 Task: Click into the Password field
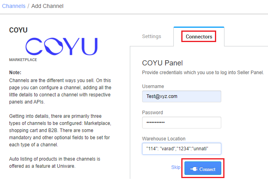(x=182, y=123)
